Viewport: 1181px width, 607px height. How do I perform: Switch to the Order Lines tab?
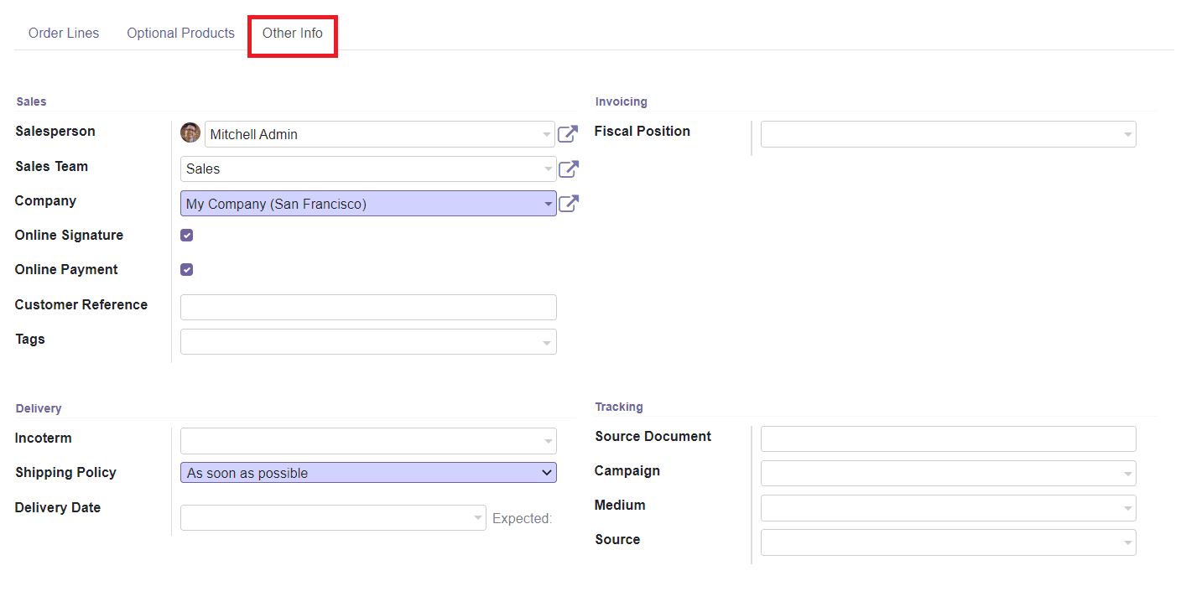coord(64,33)
